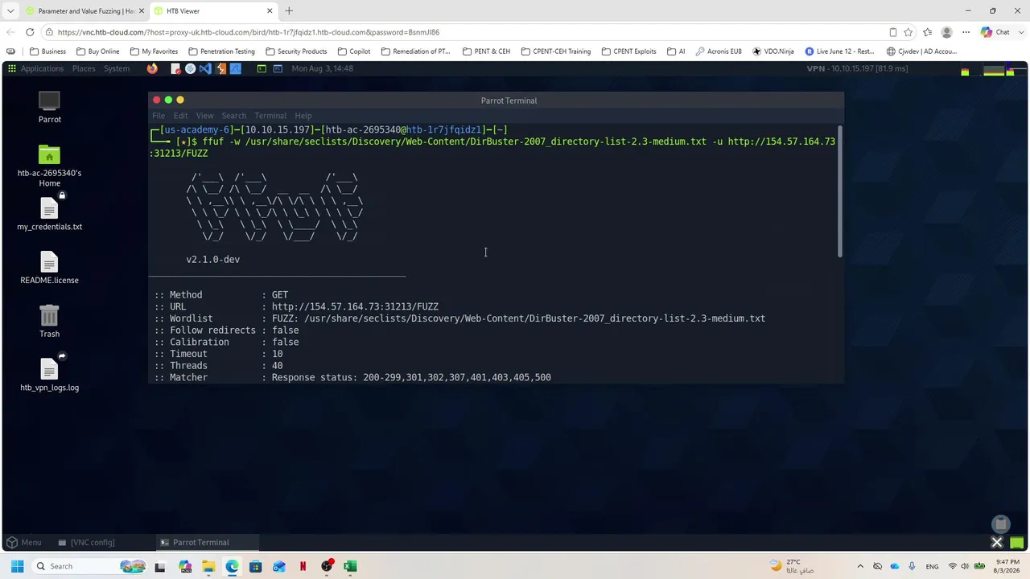Click the Menu button on bottom panel
This screenshot has height=579, width=1030.
[23, 543]
